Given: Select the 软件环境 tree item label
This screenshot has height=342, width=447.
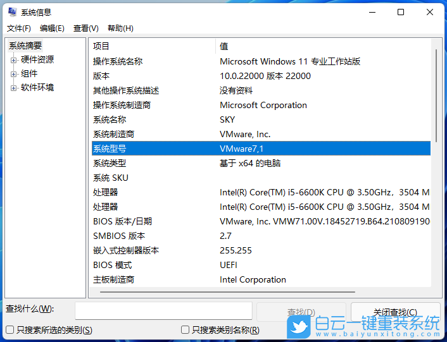Looking at the screenshot, I should pos(37,87).
